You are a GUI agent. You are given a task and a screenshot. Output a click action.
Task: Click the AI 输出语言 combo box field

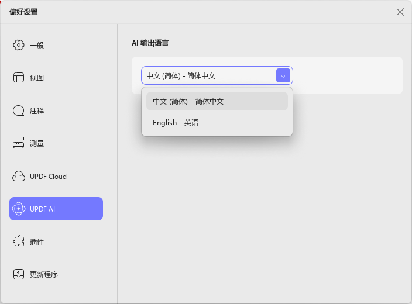(x=217, y=75)
